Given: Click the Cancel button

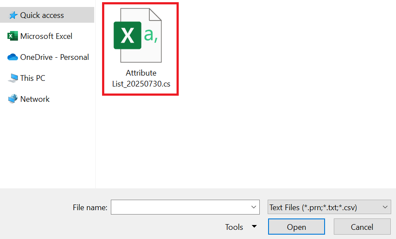Looking at the screenshot, I should point(362,227).
